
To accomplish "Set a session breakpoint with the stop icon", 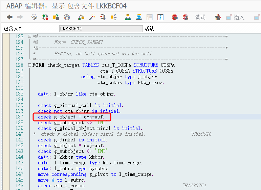I will [x=175, y=17].
